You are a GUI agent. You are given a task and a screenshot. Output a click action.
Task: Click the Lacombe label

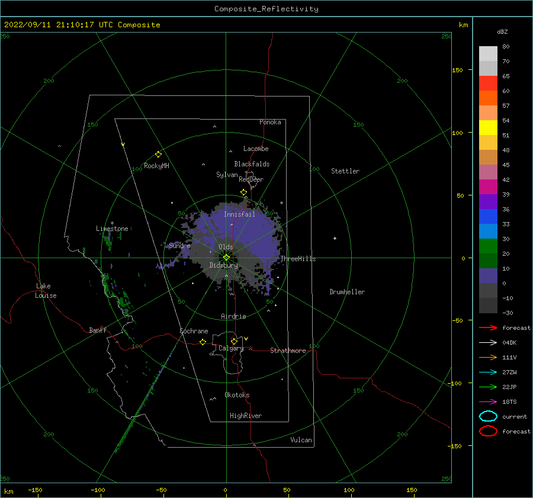(x=256, y=149)
